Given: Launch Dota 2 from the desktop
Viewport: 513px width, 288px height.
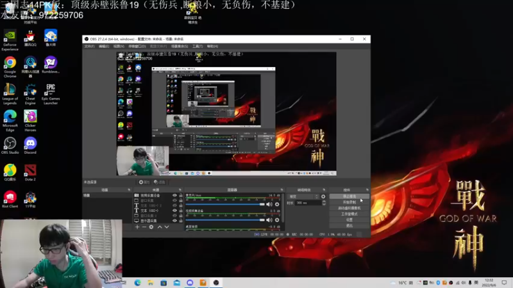Looking at the screenshot, I should [30, 173].
